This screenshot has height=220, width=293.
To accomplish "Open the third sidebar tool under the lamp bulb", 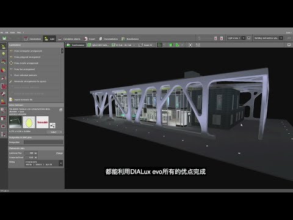I will (x=4, y=62).
